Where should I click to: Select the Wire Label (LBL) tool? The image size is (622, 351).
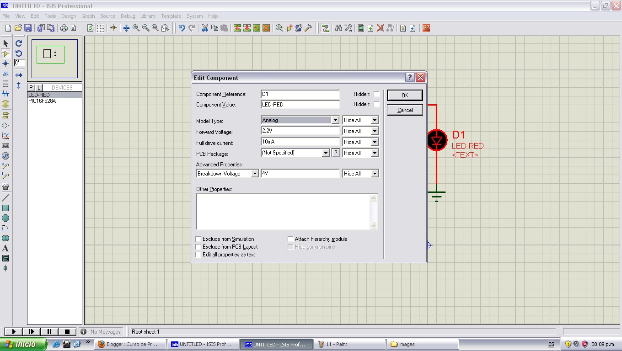coord(5,74)
